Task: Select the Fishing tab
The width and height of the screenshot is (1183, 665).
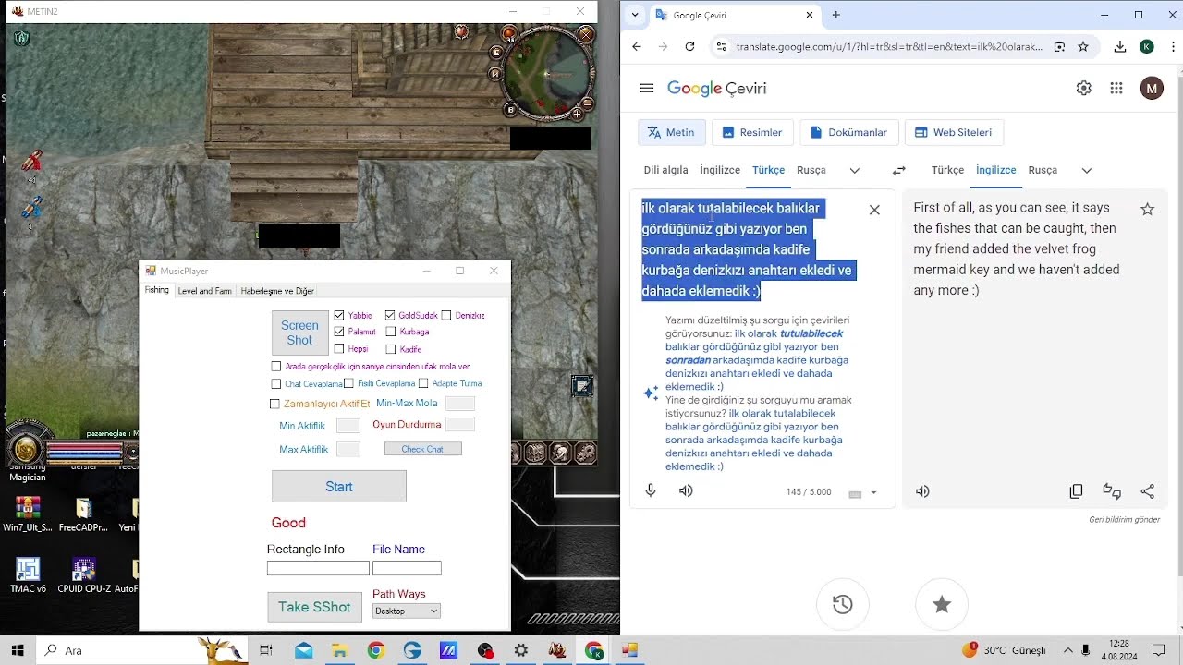Action: point(157,290)
